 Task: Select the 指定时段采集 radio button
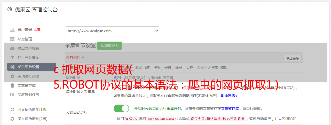(x=150, y=77)
